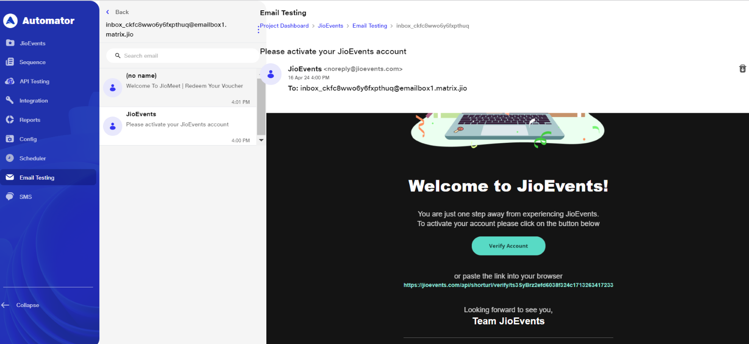Click the 4:01 PM time label
This screenshot has width=749, height=344.
[x=241, y=102]
